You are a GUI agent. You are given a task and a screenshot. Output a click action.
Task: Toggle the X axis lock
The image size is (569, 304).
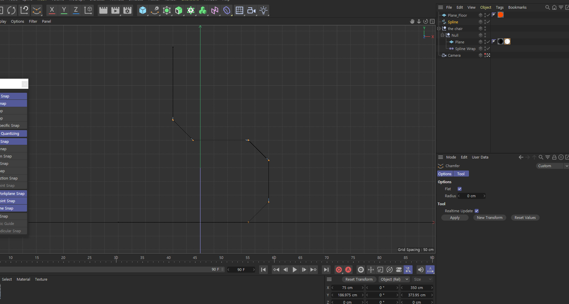point(52,10)
